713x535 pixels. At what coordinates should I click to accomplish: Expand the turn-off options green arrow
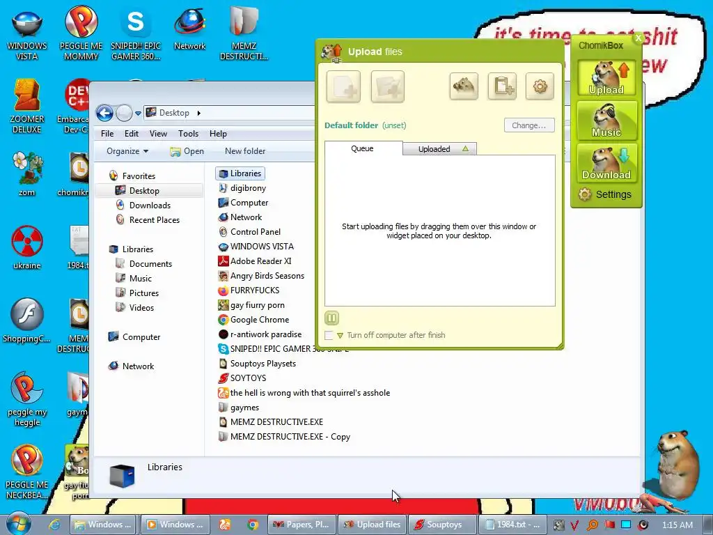[340, 336]
